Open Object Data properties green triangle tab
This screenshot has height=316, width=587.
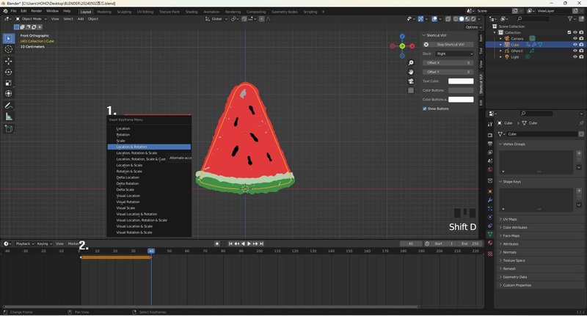tap(490, 234)
